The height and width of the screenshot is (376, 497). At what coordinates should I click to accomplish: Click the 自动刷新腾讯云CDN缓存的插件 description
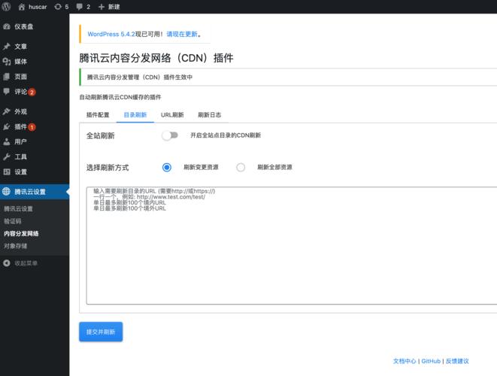[120, 97]
